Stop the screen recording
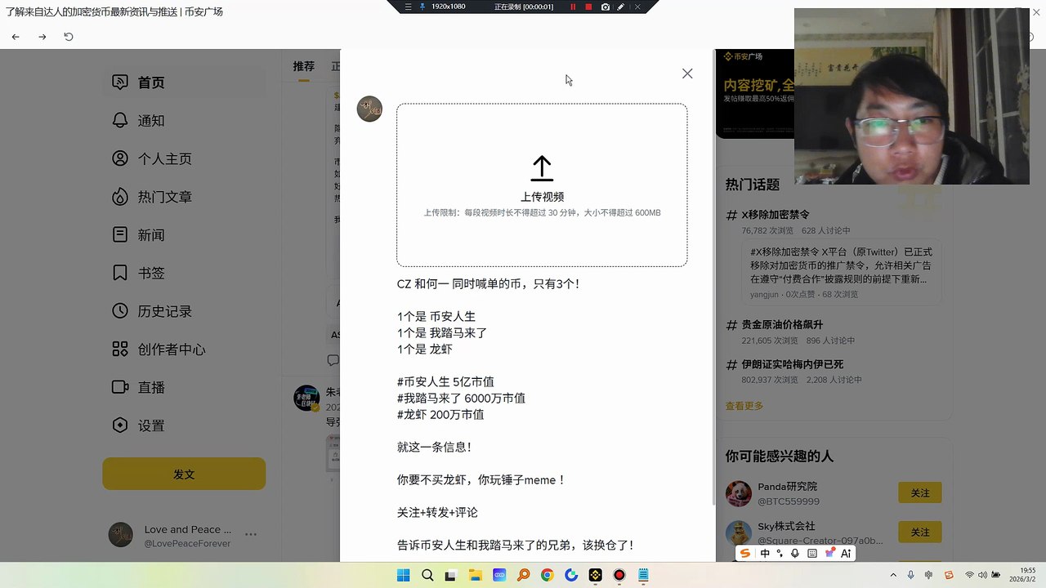This screenshot has width=1046, height=588. pyautogui.click(x=588, y=7)
